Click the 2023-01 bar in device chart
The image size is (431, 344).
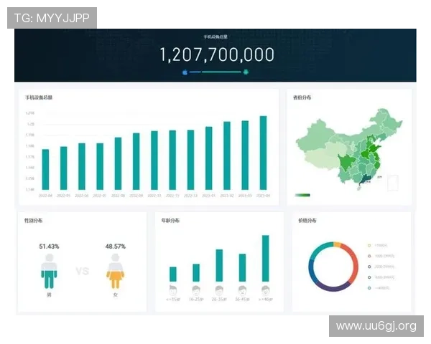pos(208,158)
